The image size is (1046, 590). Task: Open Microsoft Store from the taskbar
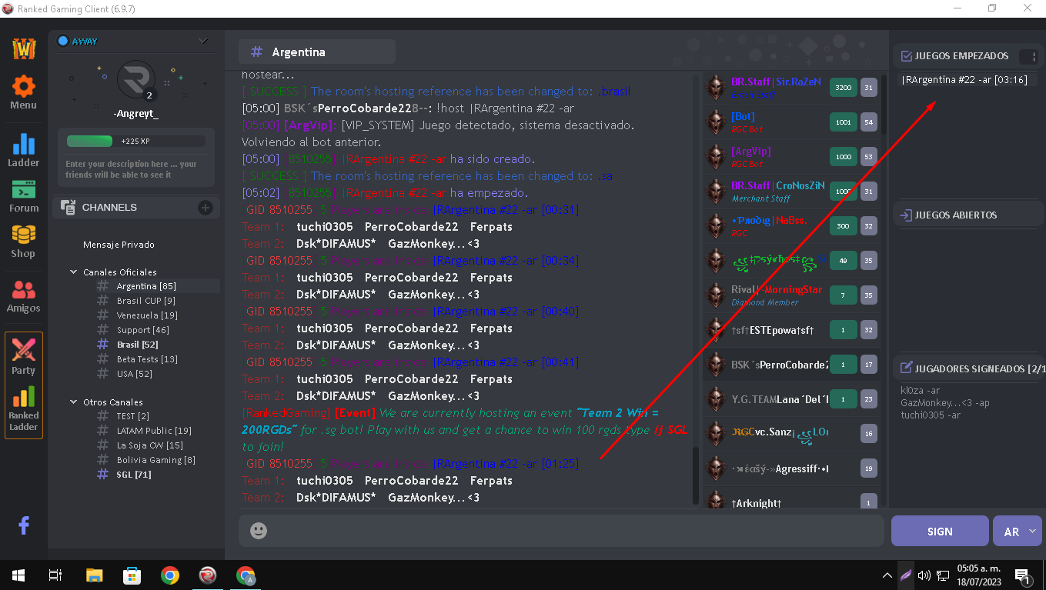point(132,575)
